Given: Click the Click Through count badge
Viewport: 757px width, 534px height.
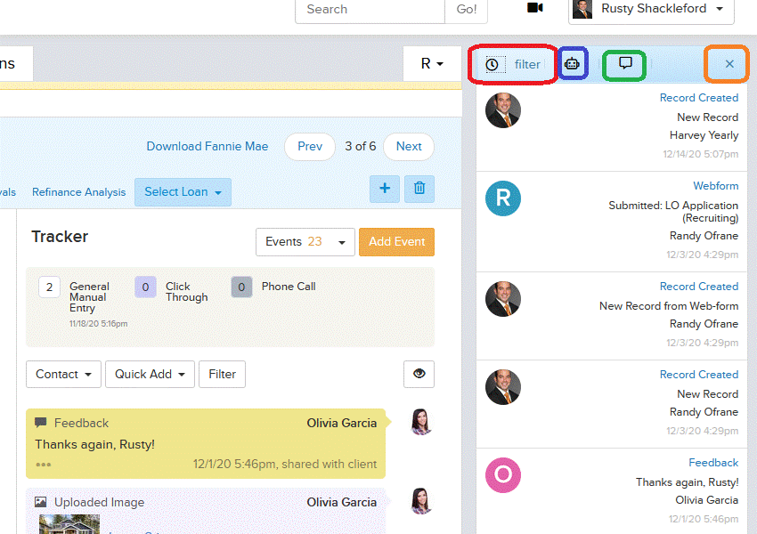Looking at the screenshot, I should 145,287.
